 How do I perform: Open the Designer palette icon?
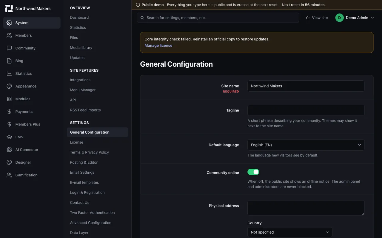pos(9,162)
